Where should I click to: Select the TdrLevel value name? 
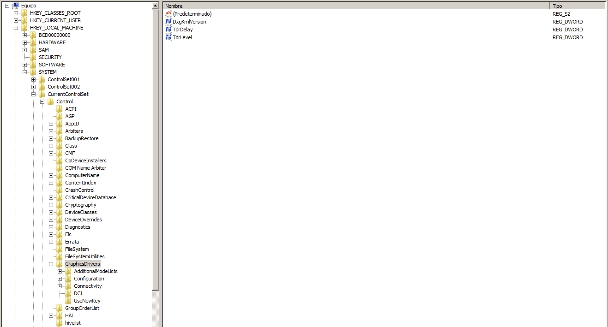point(182,37)
